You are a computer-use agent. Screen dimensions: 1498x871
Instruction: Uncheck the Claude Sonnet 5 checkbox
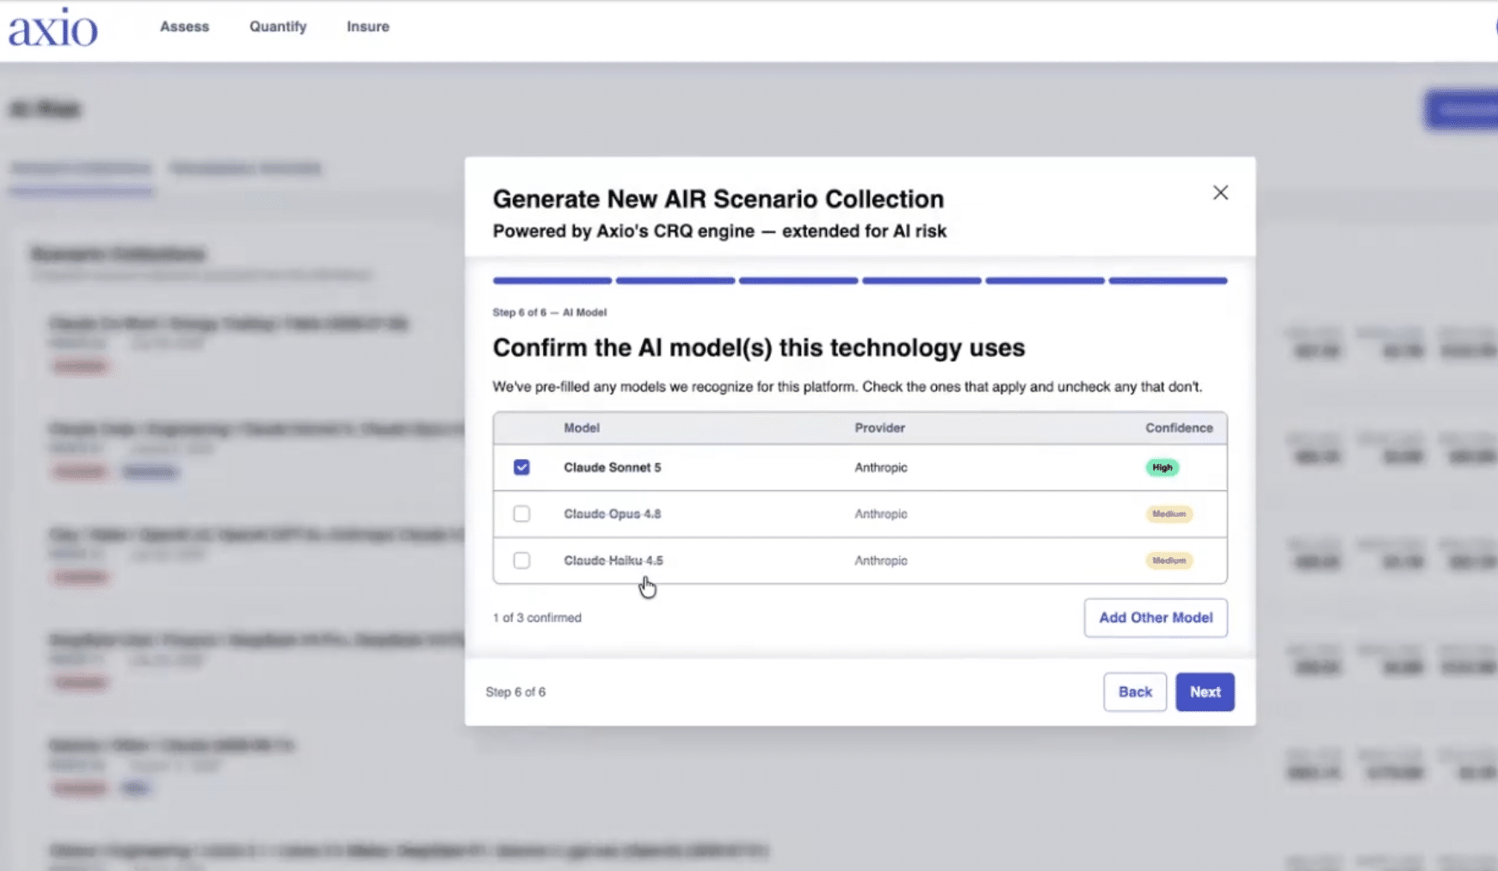(521, 467)
